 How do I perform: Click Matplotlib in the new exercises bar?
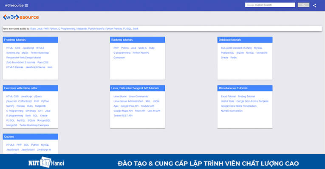[x=82, y=29]
